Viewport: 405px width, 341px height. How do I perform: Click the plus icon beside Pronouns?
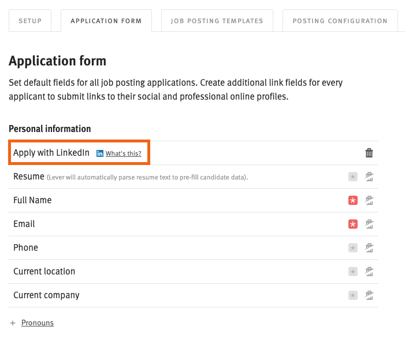point(13,323)
